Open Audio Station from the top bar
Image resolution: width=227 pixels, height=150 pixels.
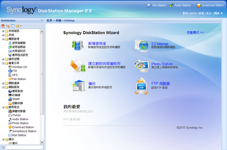[x=180, y=5]
